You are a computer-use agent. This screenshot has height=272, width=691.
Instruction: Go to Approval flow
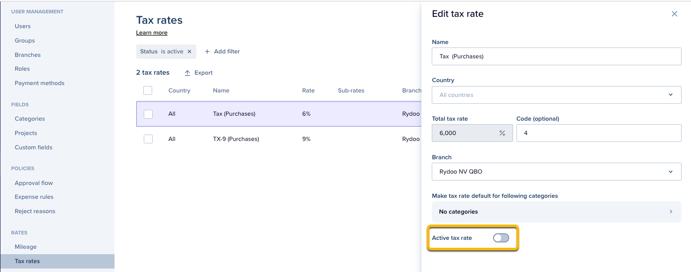click(34, 183)
